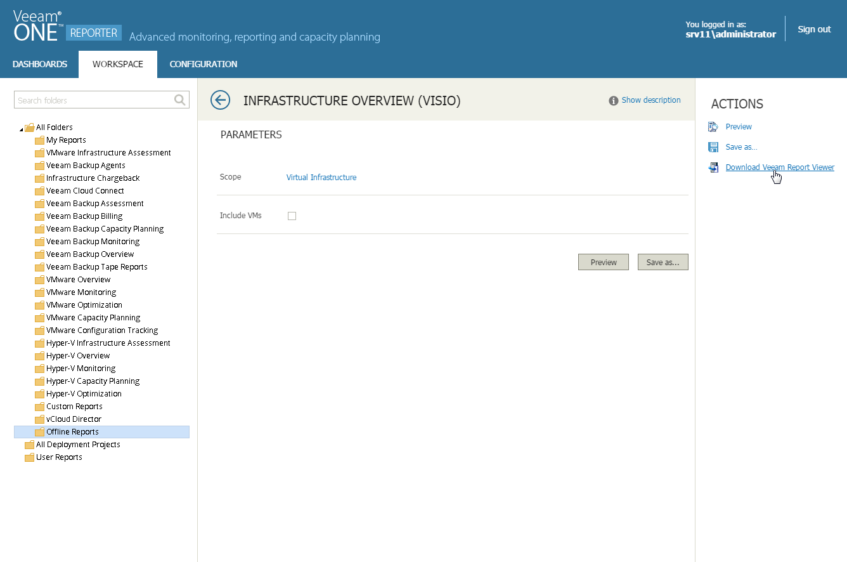Click the Veeam ONE Reporter logo
The image size is (847, 562).
(x=66, y=26)
